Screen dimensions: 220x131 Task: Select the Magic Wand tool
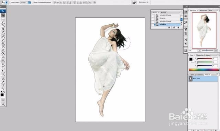coord(3,25)
